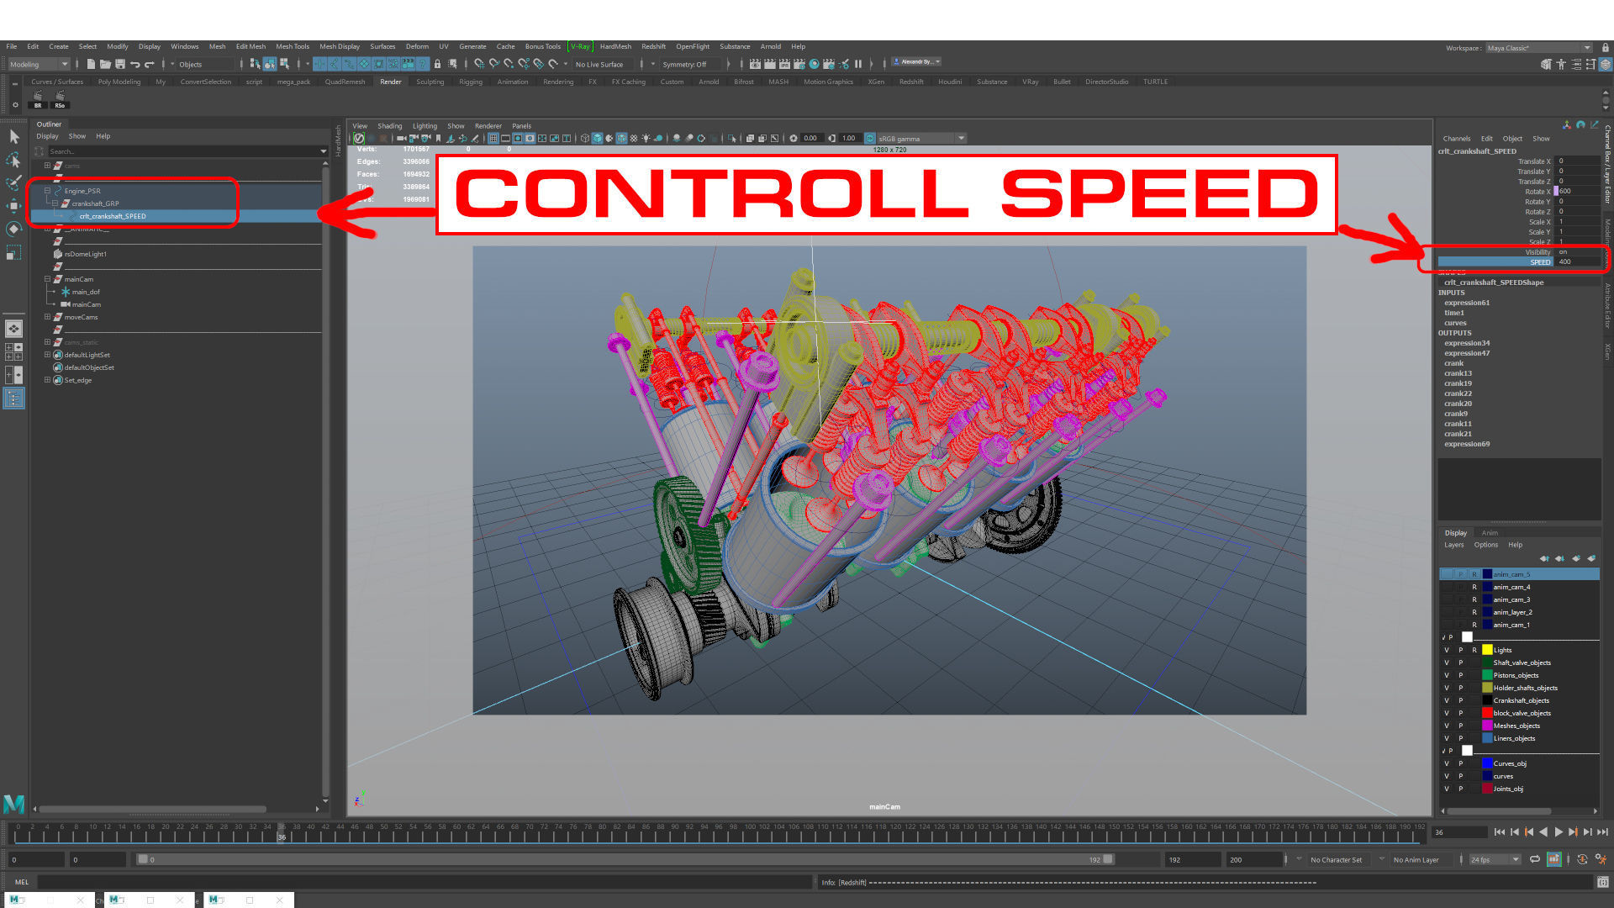
Task: Toggle the viewport grid icon
Action: pos(493,139)
